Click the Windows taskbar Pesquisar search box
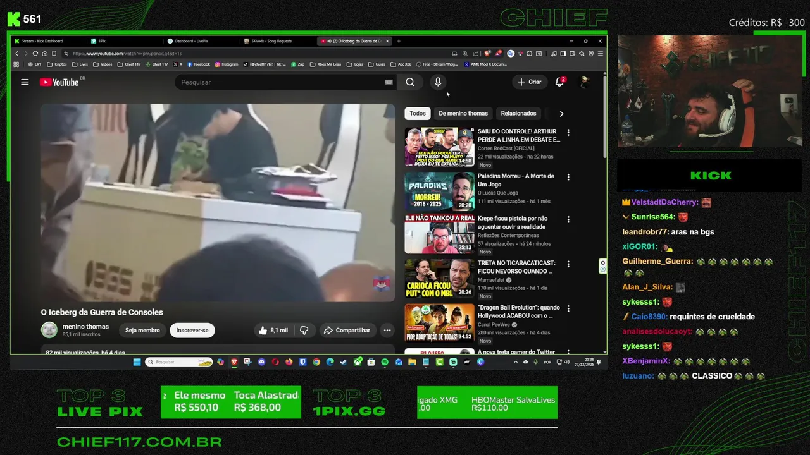This screenshot has height=455, width=810. point(179,362)
